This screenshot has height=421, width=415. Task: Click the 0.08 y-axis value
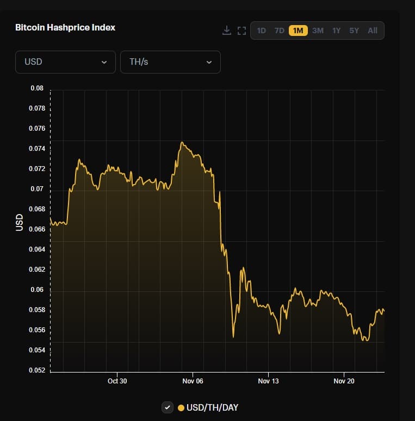(37, 88)
